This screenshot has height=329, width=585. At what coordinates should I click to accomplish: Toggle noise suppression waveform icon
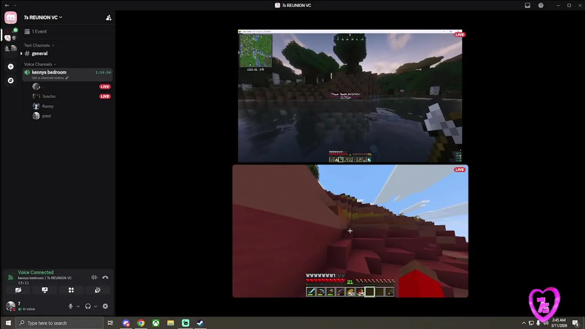click(94, 277)
